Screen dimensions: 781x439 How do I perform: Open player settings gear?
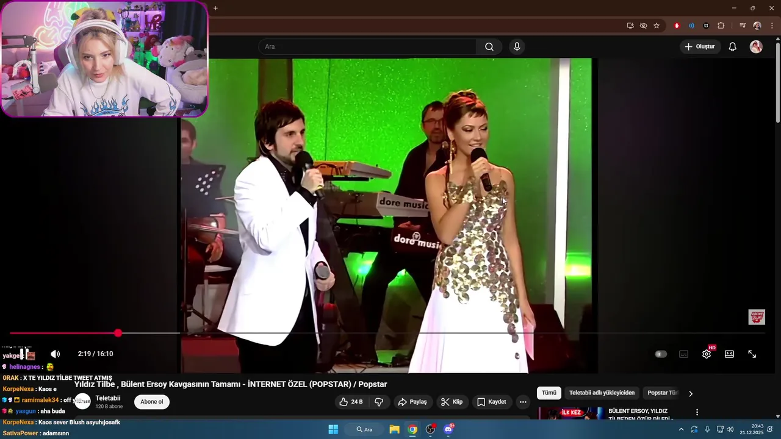707,354
